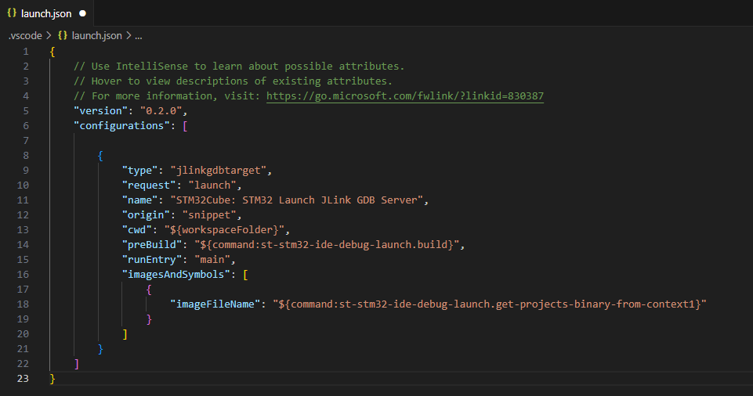
Task: Click the JSON braces icon in the launch.json tab
Action: (12, 13)
